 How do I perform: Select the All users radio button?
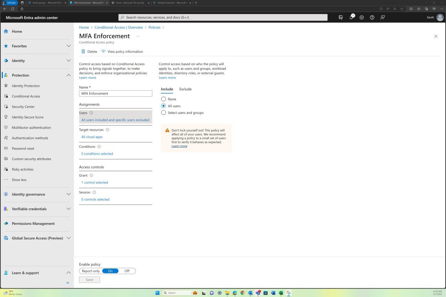[x=163, y=106]
